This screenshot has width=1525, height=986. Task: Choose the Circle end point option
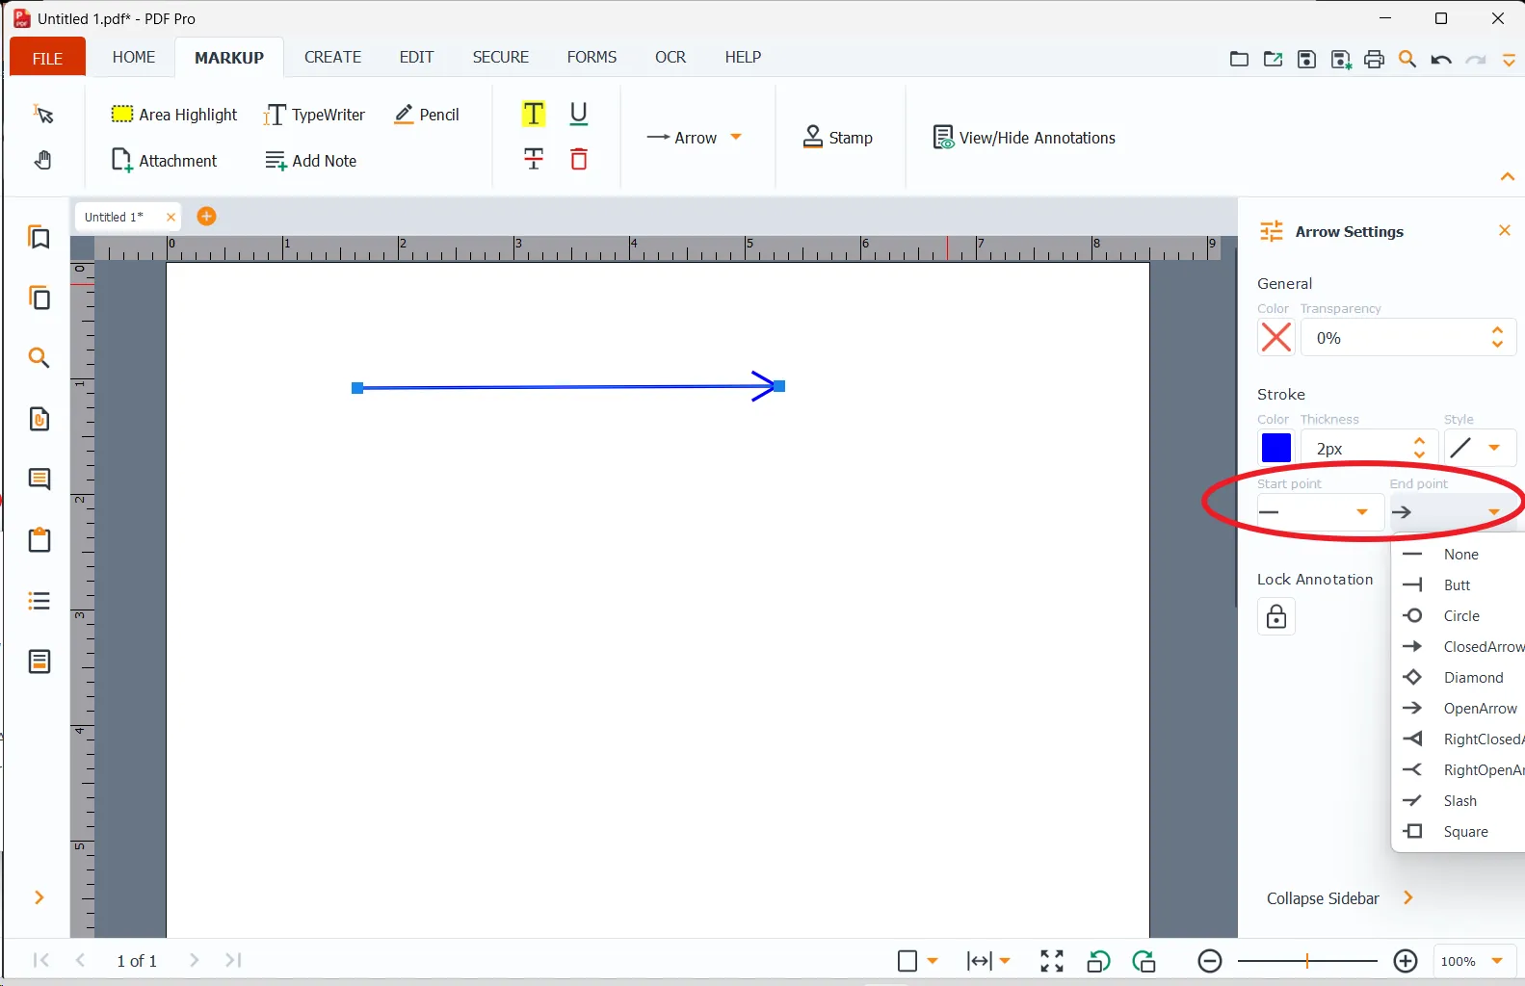pyautogui.click(x=1459, y=616)
